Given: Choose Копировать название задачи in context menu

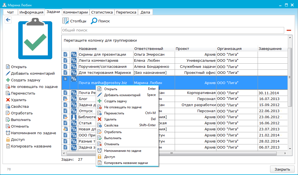Looking at the screenshot, I should [x=127, y=163].
